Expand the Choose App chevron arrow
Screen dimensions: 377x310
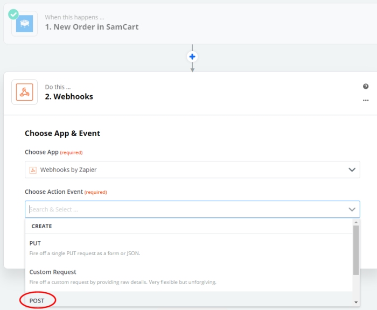pos(352,170)
